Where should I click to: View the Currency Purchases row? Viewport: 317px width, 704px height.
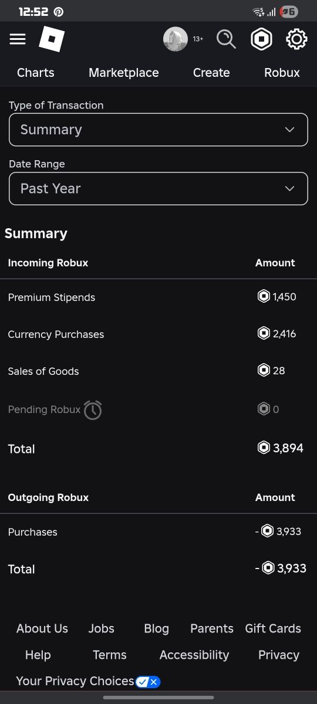[158, 334]
